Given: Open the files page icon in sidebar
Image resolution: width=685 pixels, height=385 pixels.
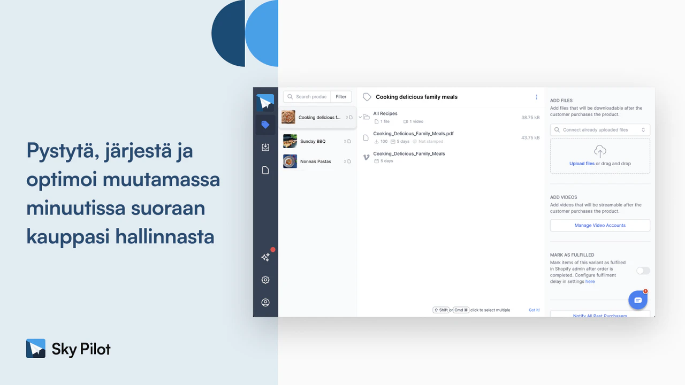Looking at the screenshot, I should pos(265,170).
